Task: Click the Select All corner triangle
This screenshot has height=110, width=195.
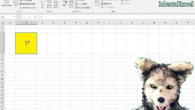Action: point(2,23)
